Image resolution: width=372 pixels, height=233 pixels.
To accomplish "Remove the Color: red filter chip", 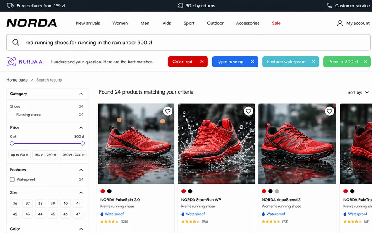I will [x=202, y=62].
